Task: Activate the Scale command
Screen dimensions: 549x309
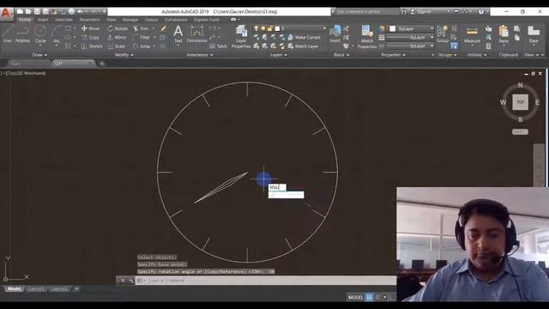Action: point(117,45)
